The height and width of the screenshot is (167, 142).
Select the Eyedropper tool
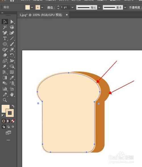[12, 78]
